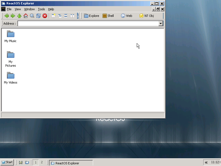This screenshot has width=221, height=166.
Task: Tile windows horizontally
Action: 66,16
